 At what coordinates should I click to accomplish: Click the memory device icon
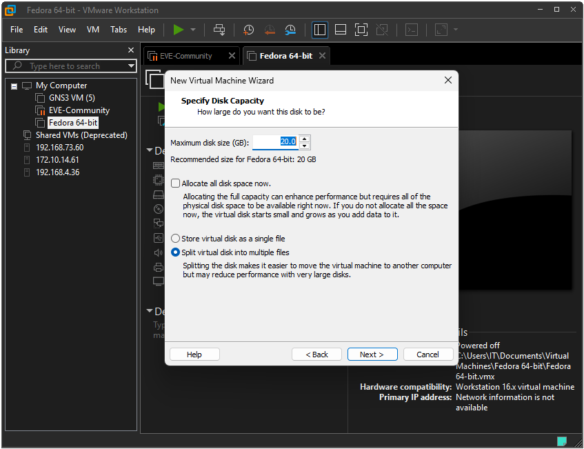pos(159,165)
